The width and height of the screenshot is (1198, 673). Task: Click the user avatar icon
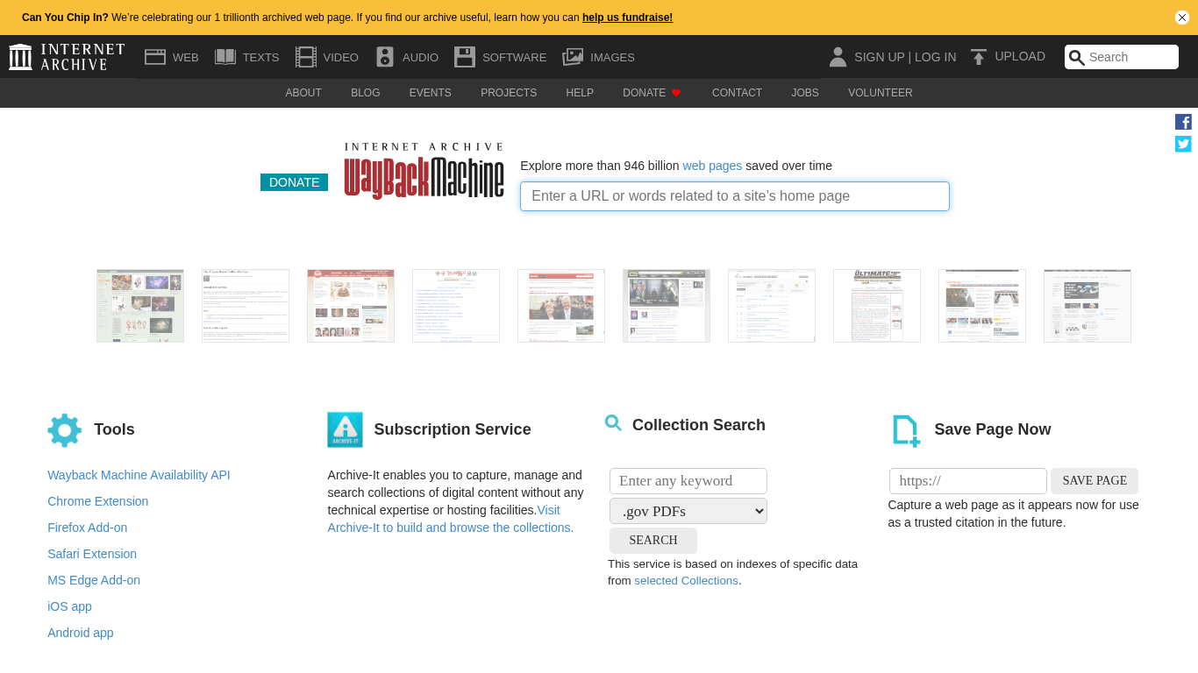point(838,57)
